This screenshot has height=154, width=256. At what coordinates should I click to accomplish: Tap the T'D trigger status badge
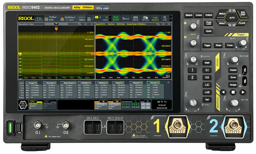pos(39,19)
